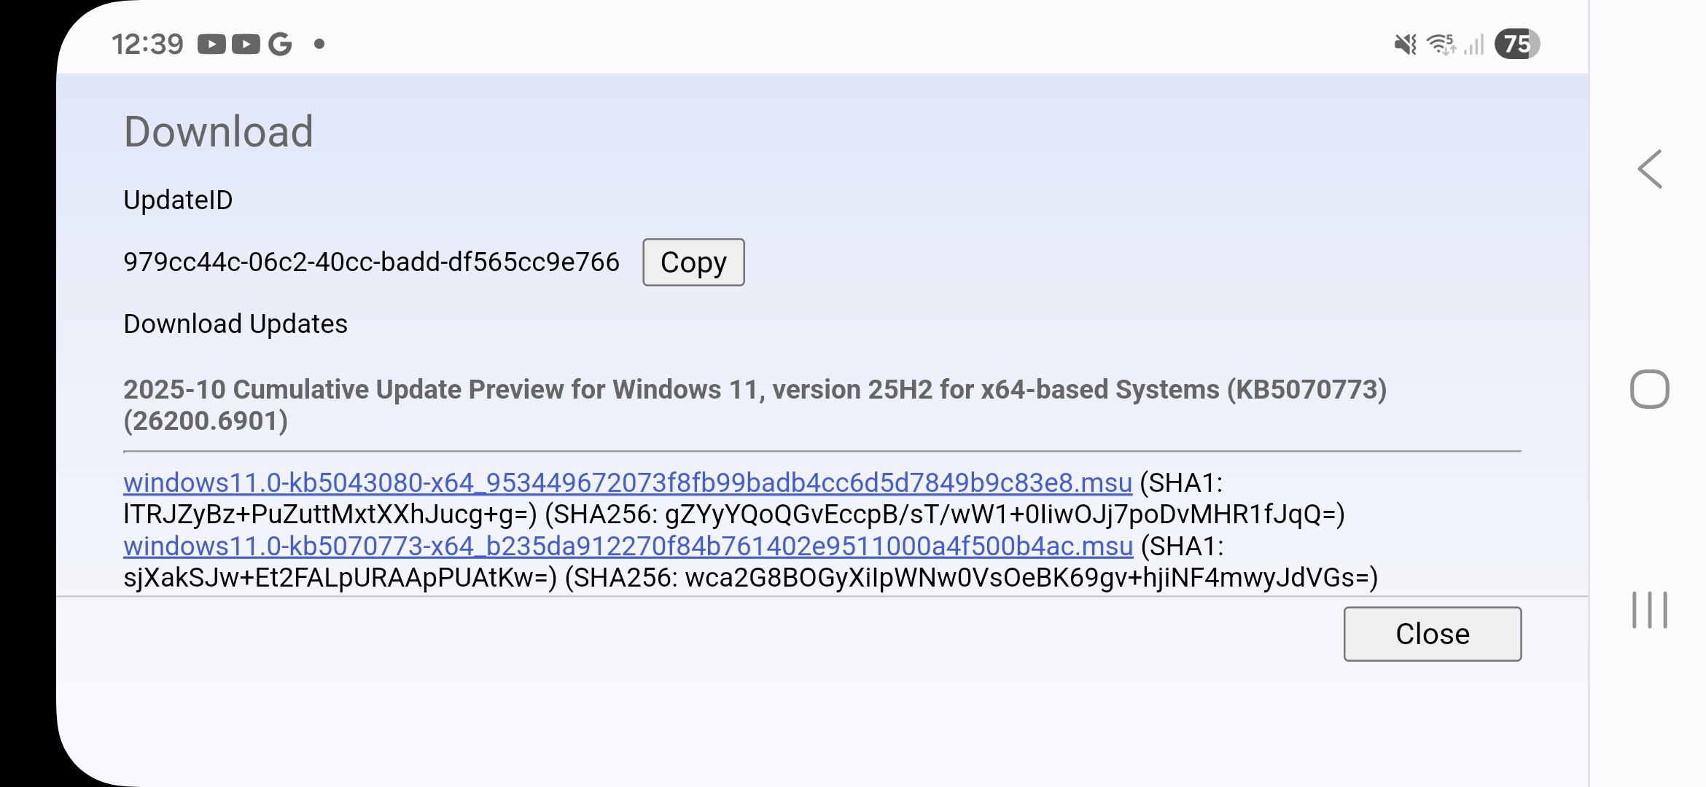
Task: Open the recent apps navigation button
Action: click(x=1650, y=609)
